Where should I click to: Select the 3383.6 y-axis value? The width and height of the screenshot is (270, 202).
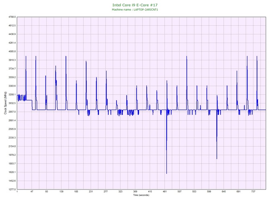[12, 86]
